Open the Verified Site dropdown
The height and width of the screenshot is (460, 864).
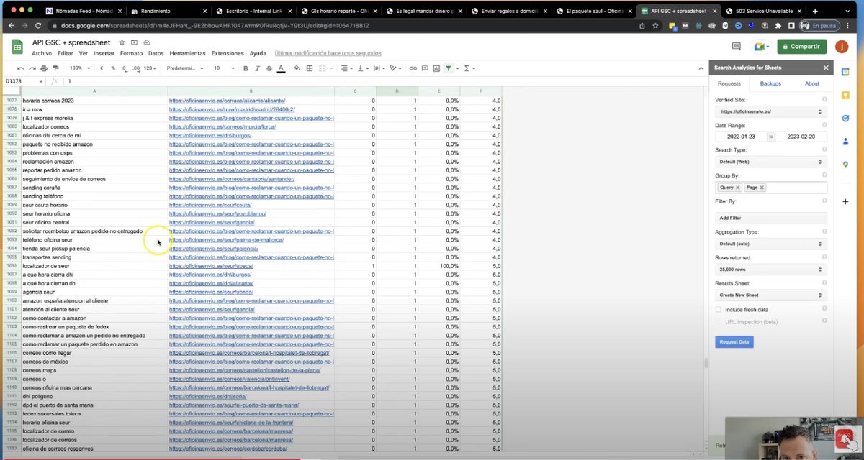click(770, 112)
